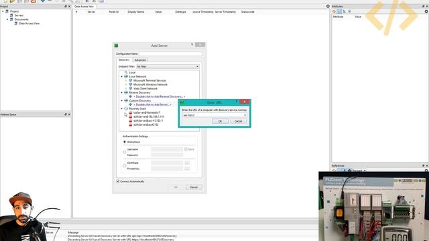429x241 pixels.
Task: Expand the Microsoft Terminal Services node
Action: (126, 80)
